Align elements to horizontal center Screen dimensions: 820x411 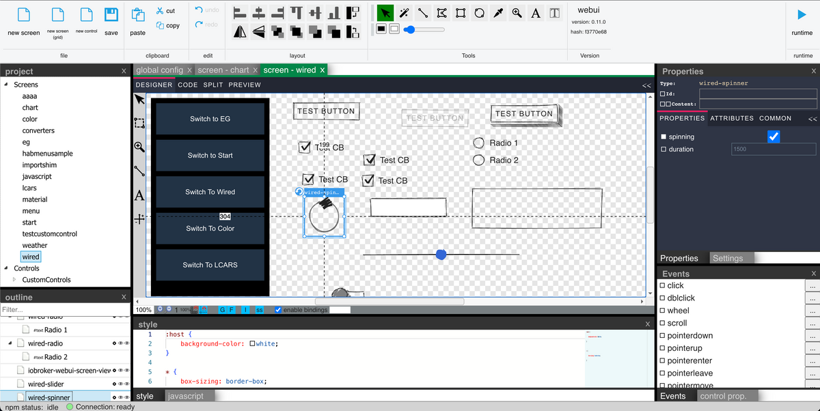coord(259,12)
